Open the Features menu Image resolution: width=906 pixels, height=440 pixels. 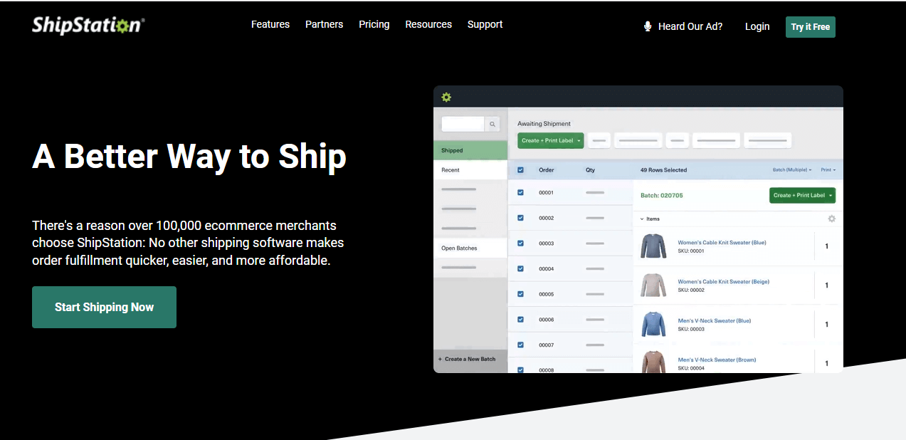(270, 24)
